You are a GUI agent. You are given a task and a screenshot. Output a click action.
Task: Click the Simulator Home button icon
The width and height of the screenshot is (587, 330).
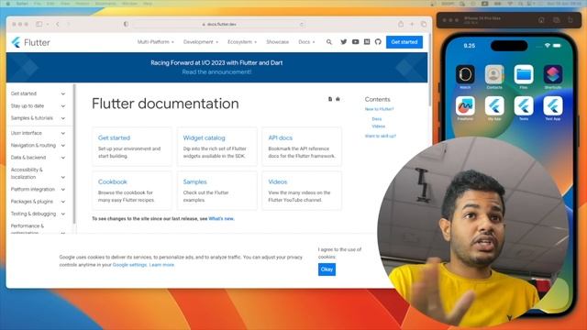click(541, 20)
